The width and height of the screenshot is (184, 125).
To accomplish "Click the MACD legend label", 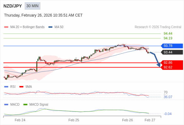I will coord(15,105).
